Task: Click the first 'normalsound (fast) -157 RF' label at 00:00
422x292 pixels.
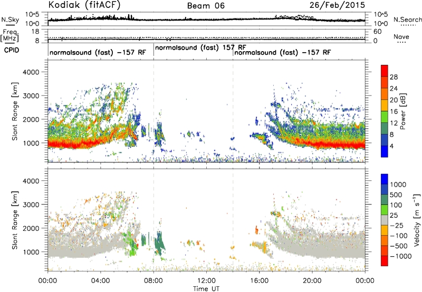Action: 98,52
